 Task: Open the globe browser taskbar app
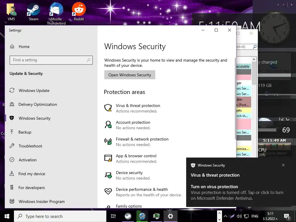coord(142,216)
